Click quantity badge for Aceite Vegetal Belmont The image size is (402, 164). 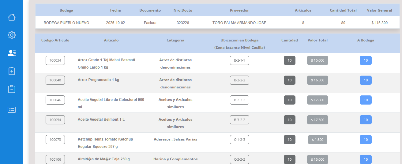[289, 120]
